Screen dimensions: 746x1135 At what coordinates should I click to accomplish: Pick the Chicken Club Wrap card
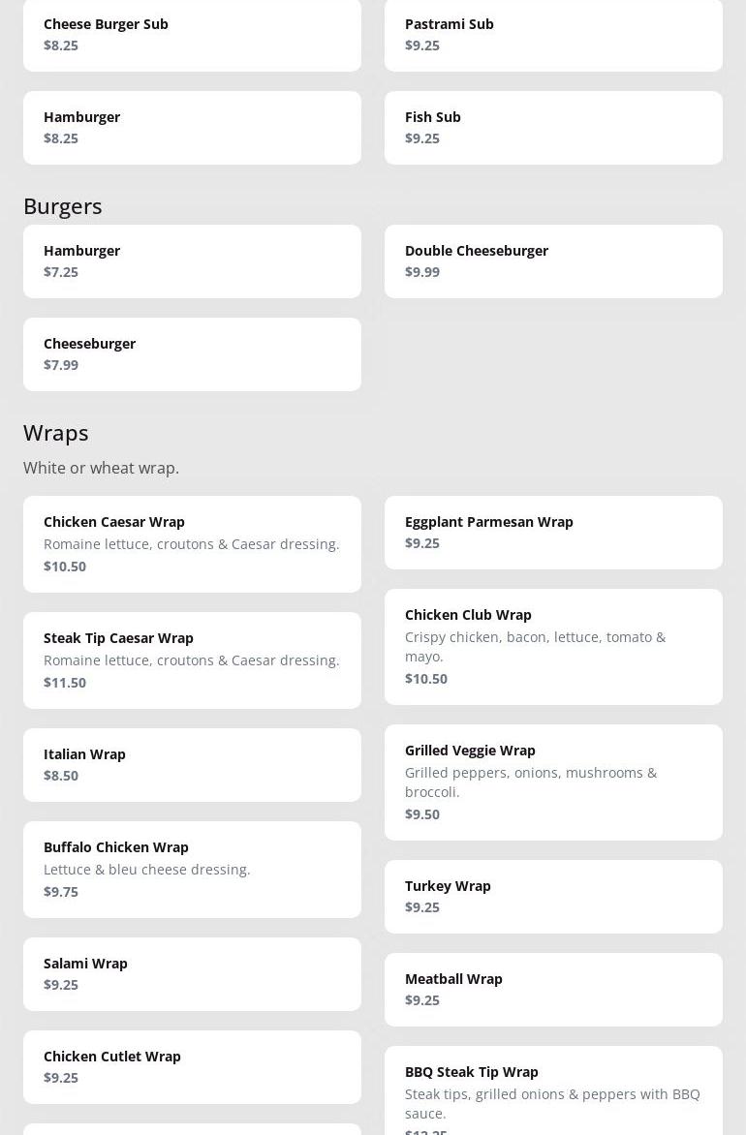click(x=553, y=647)
